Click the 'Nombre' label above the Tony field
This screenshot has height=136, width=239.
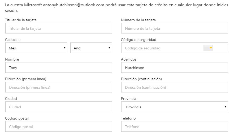pos(12,59)
